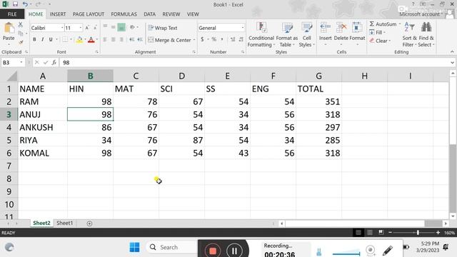This screenshot has width=457, height=257.
Task: Select the row 5 header
Action: (x=9, y=140)
